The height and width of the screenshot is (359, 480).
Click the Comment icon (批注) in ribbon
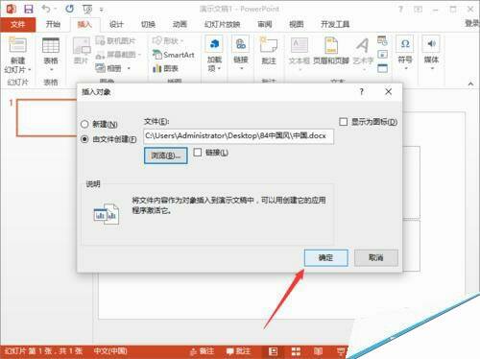268,46
